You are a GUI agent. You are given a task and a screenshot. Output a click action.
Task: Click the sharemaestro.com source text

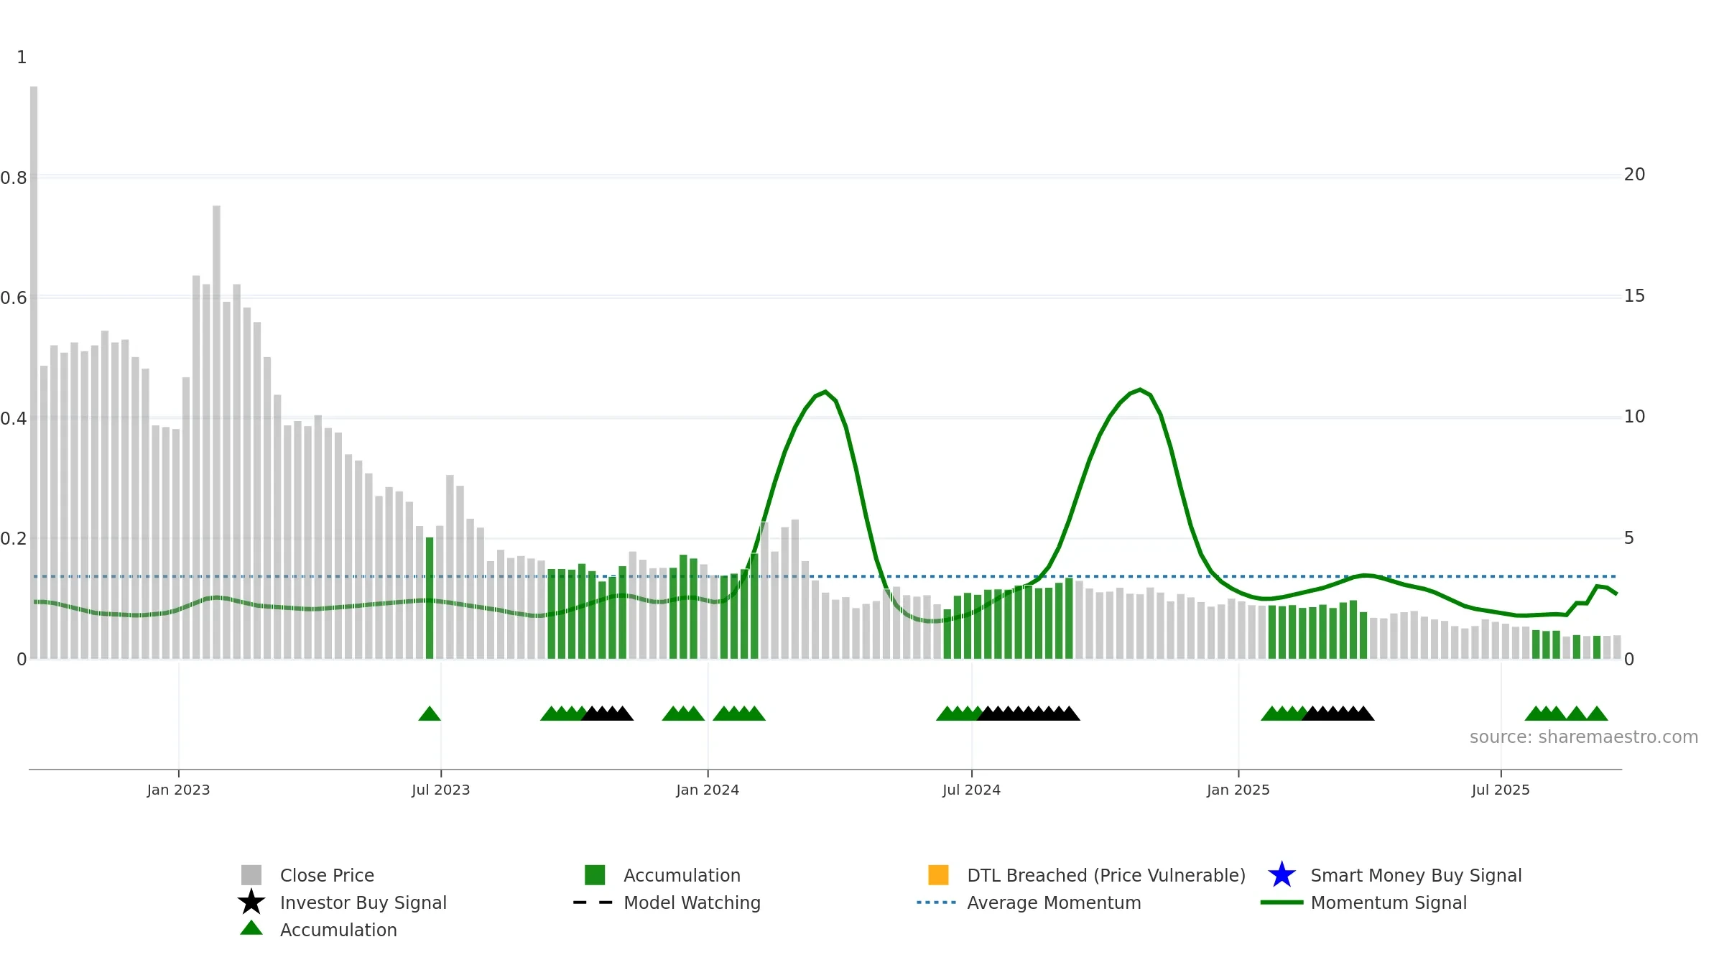(1584, 737)
